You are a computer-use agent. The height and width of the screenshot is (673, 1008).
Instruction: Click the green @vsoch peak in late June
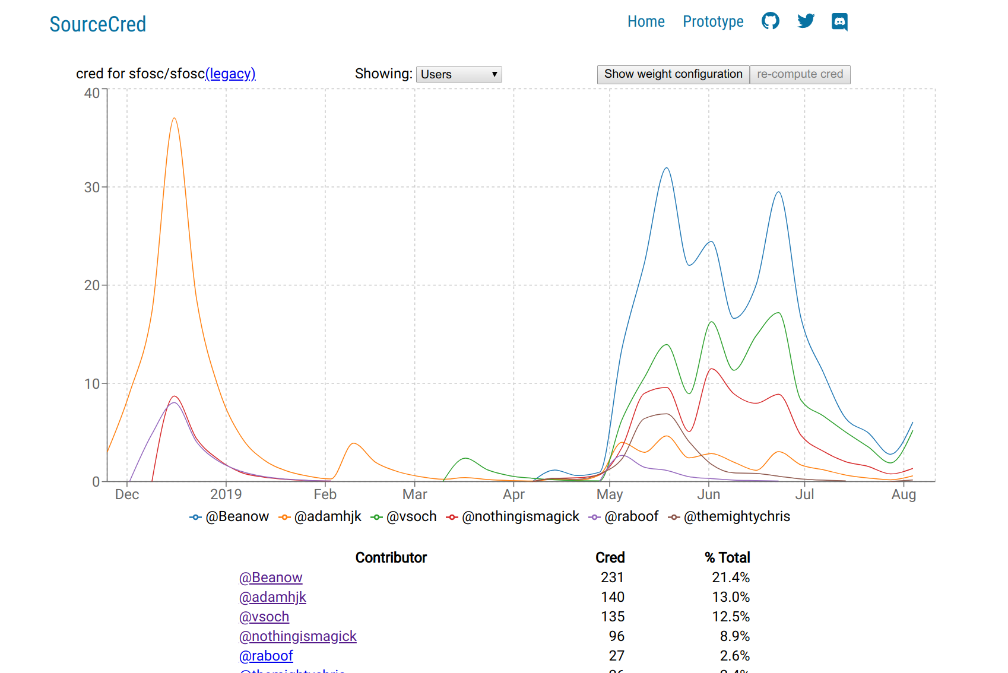(778, 313)
